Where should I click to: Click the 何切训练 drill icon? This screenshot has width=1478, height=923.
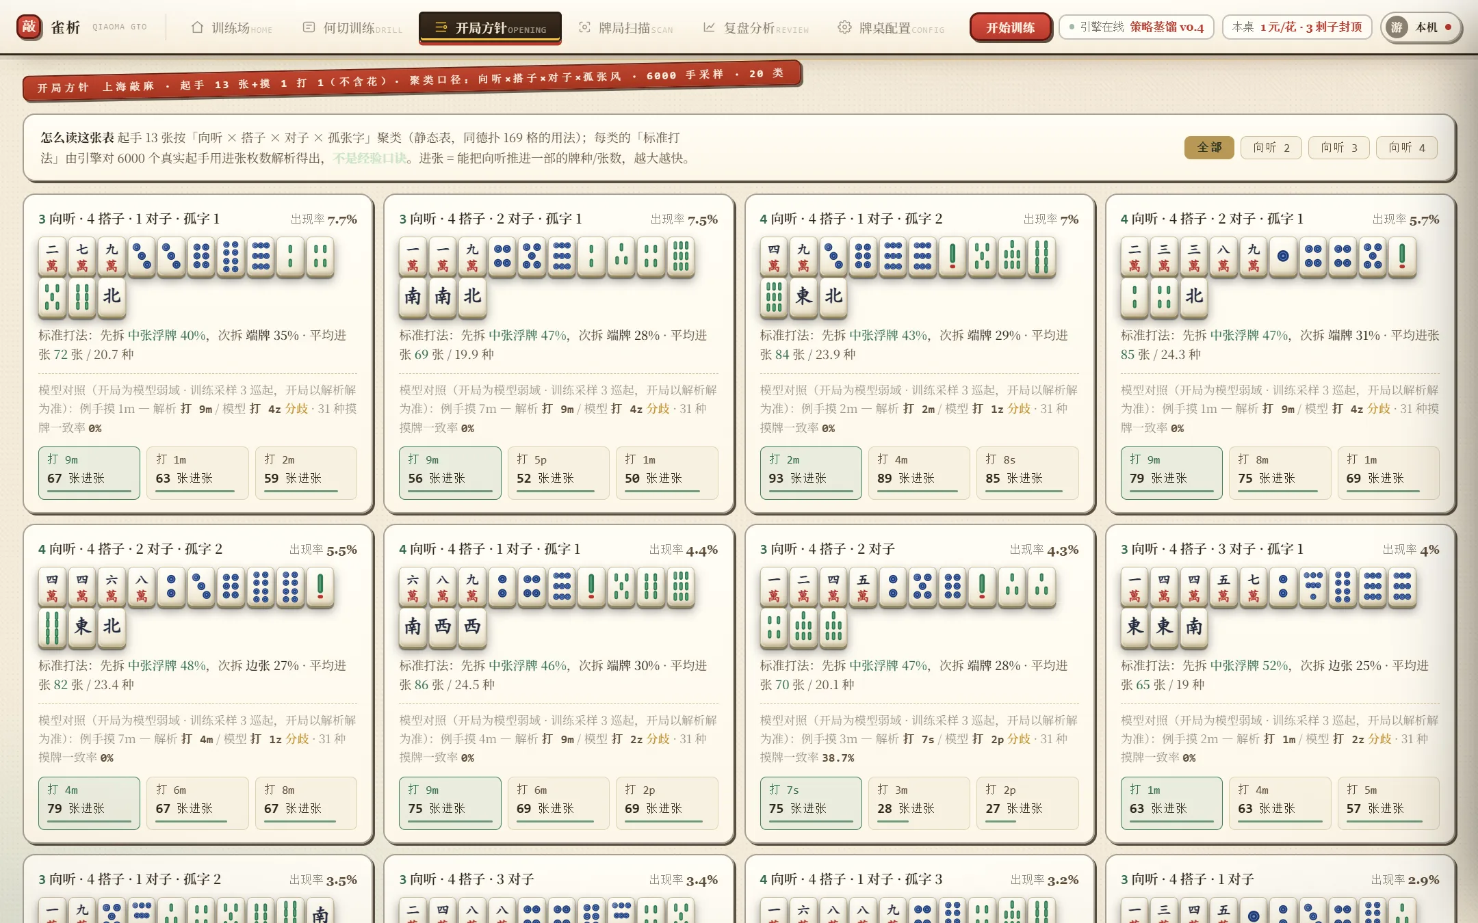(309, 27)
